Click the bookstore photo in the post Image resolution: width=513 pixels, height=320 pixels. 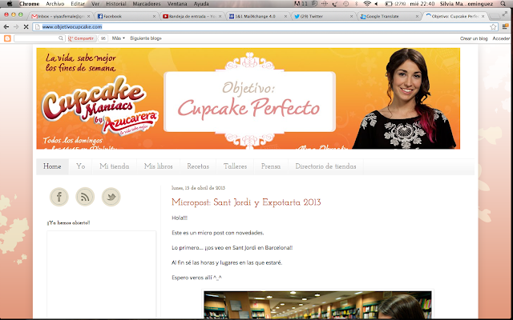pyautogui.click(x=317, y=305)
